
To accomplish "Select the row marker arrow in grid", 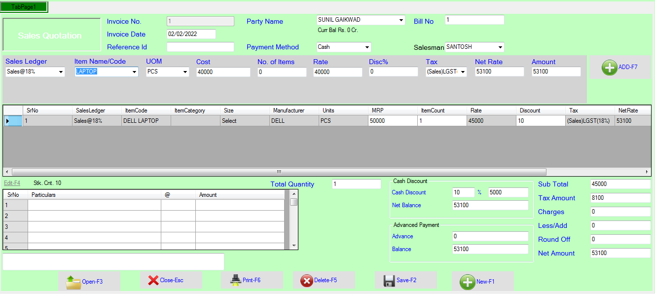I will (7, 121).
